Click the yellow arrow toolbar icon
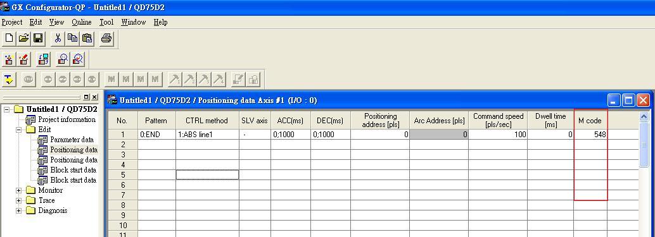The image size is (655, 237). [x=9, y=79]
